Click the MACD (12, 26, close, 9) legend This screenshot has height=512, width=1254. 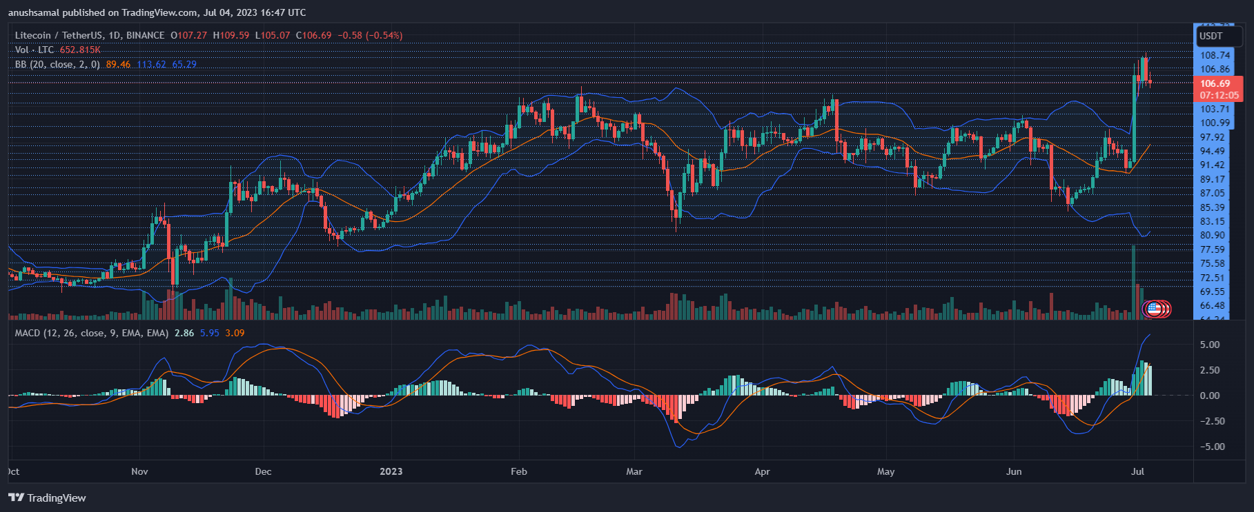point(92,333)
